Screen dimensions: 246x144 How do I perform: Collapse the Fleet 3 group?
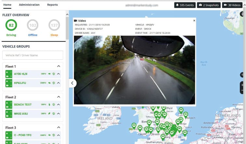(59, 127)
